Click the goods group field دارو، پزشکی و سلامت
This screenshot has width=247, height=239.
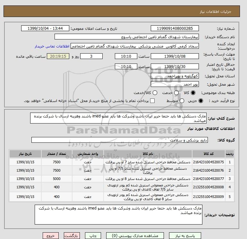coord(120,140)
